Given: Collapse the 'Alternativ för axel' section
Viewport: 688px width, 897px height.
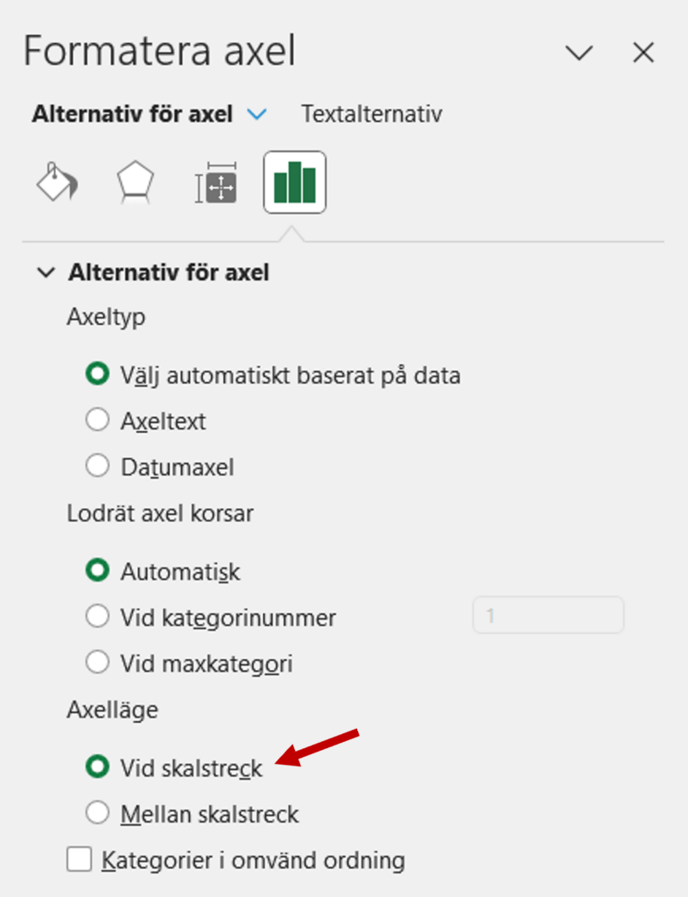Looking at the screenshot, I should point(46,272).
